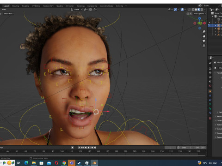Go to the Shading workspace tab
This screenshot has height=166, width=222.
tap(60, 6)
